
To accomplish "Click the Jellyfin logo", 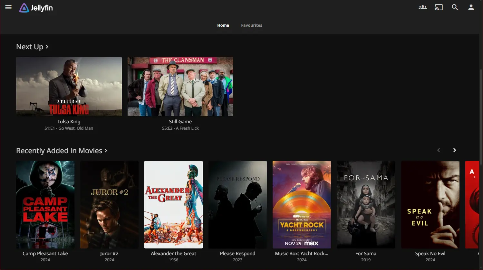I will pyautogui.click(x=36, y=8).
